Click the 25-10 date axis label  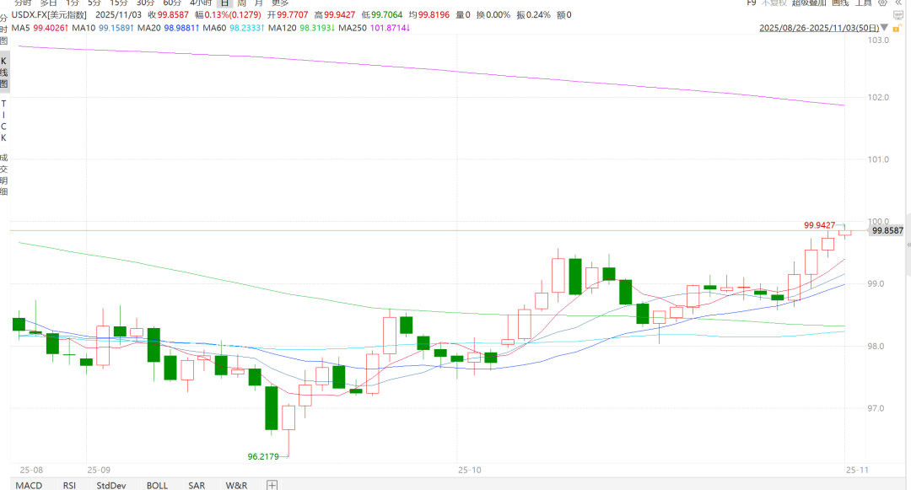470,471
